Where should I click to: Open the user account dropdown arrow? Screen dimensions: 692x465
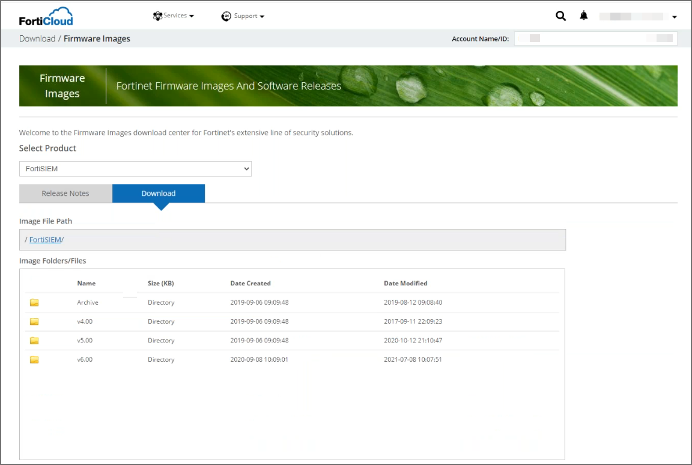point(675,17)
